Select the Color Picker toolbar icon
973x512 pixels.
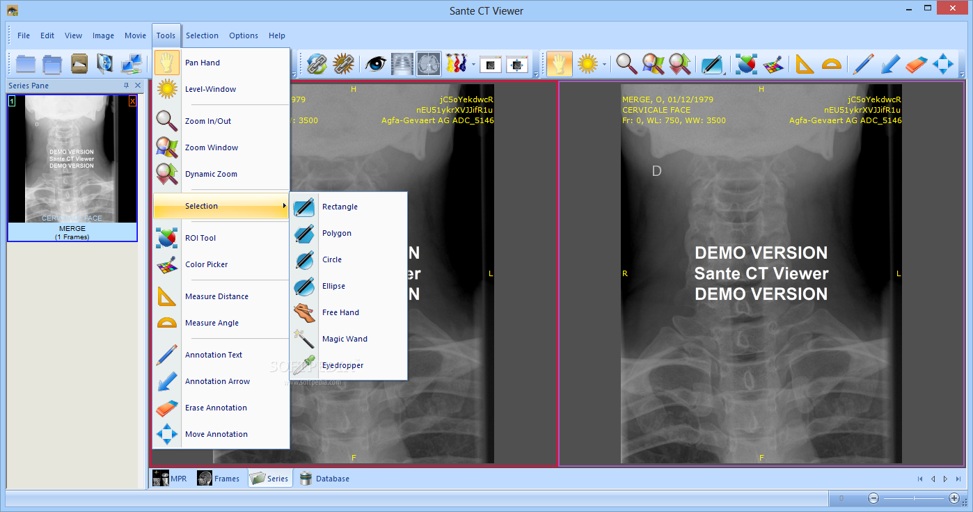click(x=773, y=64)
